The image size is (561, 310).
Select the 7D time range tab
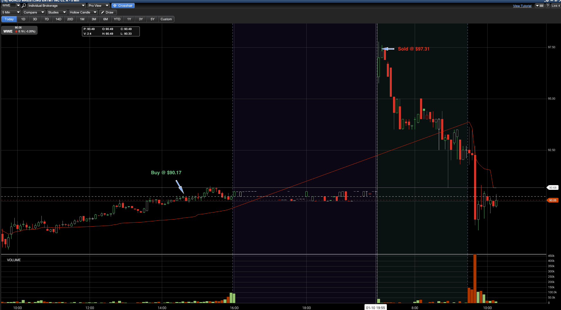pos(47,19)
